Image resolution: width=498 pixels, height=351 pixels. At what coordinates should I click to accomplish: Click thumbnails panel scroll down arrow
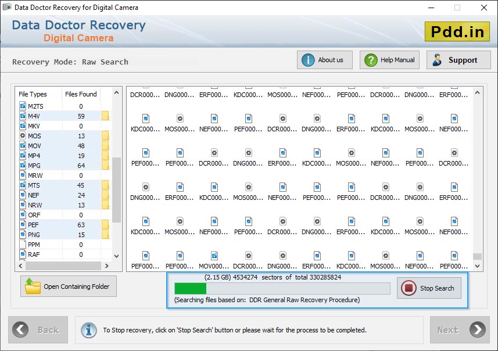coord(477,266)
